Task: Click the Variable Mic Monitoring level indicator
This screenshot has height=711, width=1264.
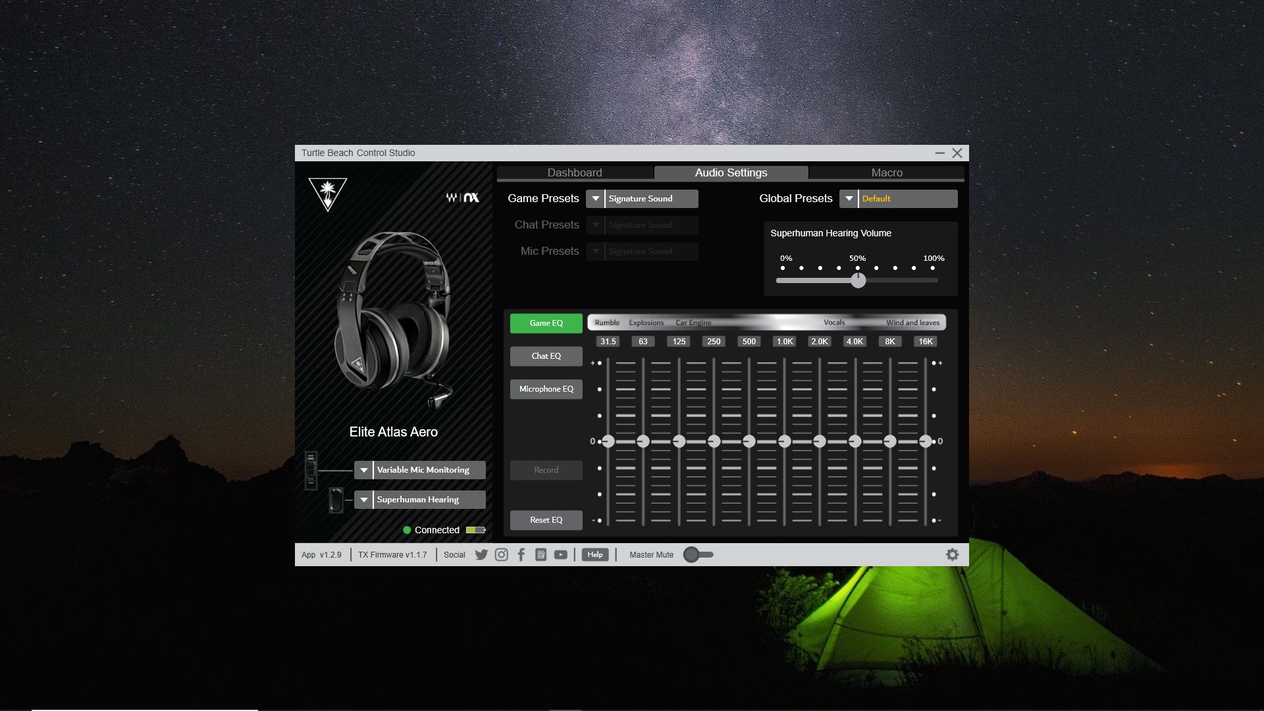Action: pyautogui.click(x=311, y=469)
